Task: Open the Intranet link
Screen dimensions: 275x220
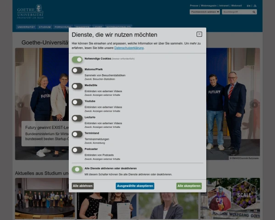Action: [224, 5]
